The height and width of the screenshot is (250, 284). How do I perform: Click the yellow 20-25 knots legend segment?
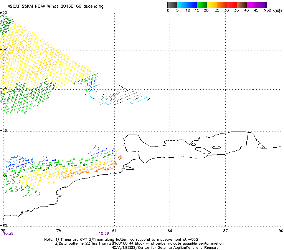(212, 5)
